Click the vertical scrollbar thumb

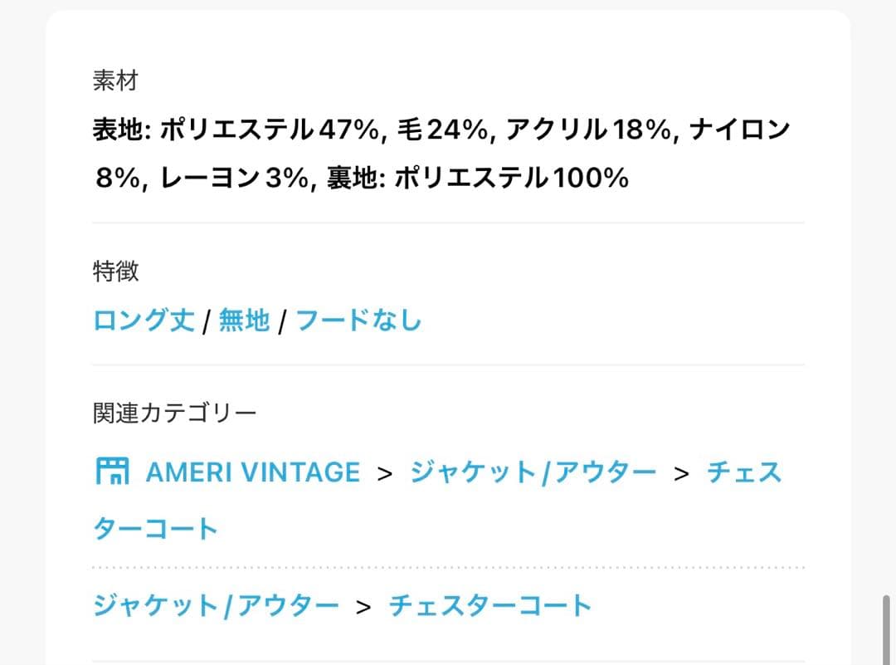pos(885,629)
